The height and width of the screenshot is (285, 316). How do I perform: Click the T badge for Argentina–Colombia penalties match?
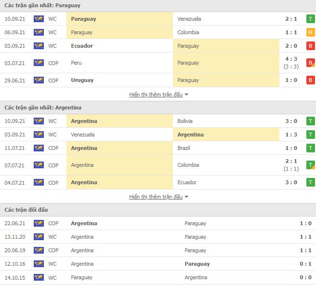(311, 165)
